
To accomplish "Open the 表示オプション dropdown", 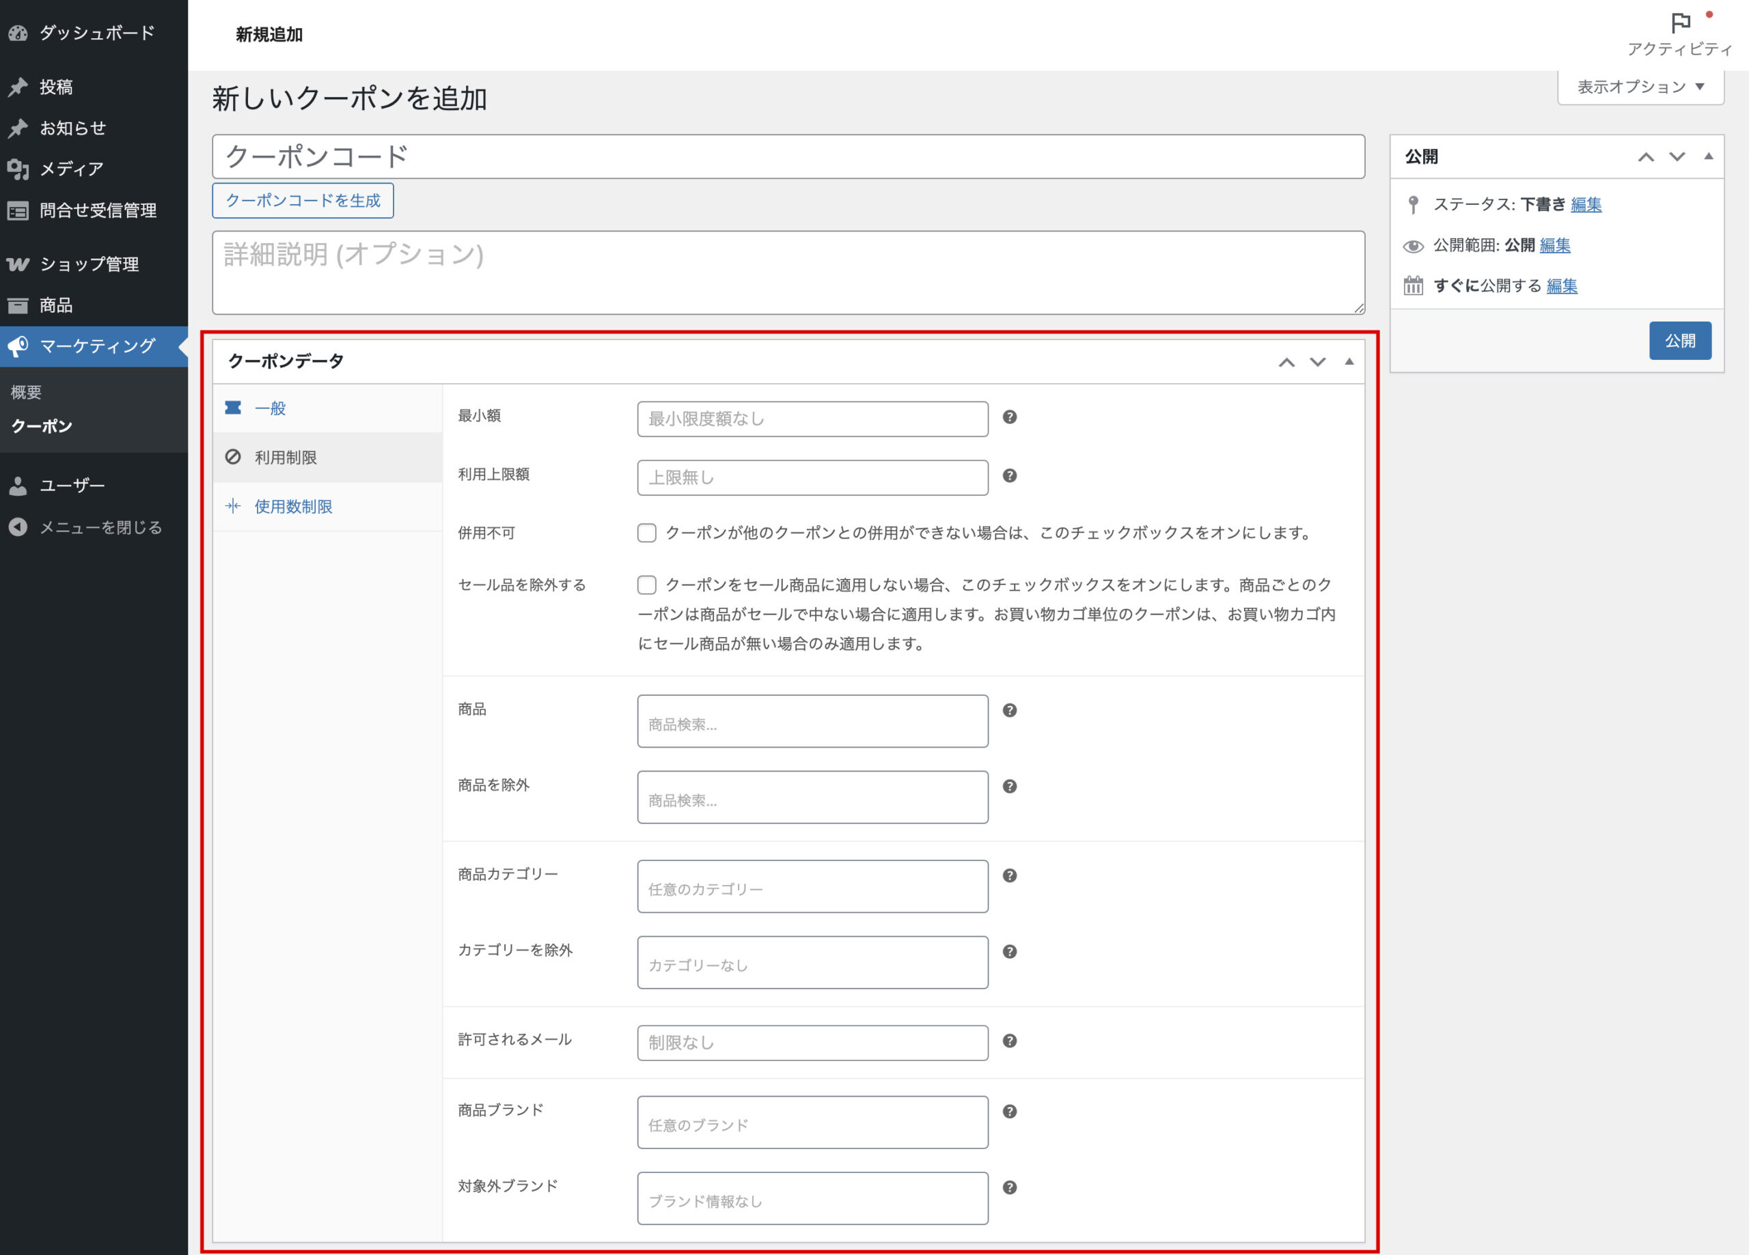I will click(1640, 86).
